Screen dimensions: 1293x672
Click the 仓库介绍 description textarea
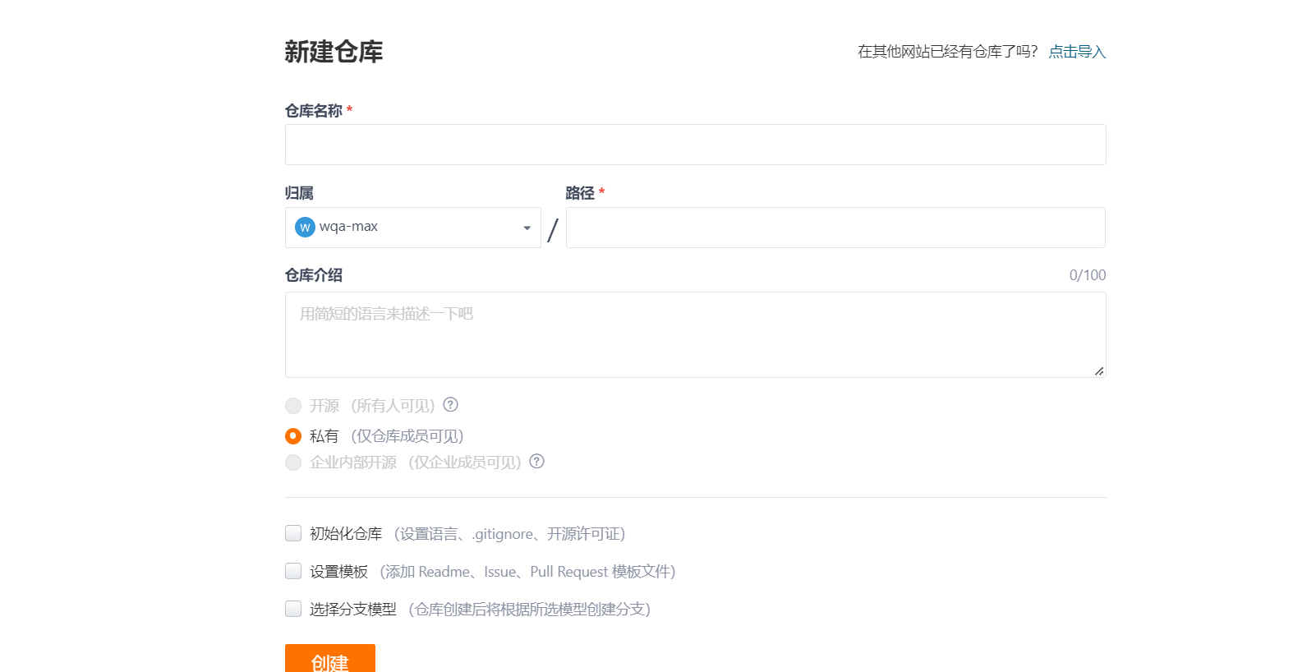coord(695,334)
